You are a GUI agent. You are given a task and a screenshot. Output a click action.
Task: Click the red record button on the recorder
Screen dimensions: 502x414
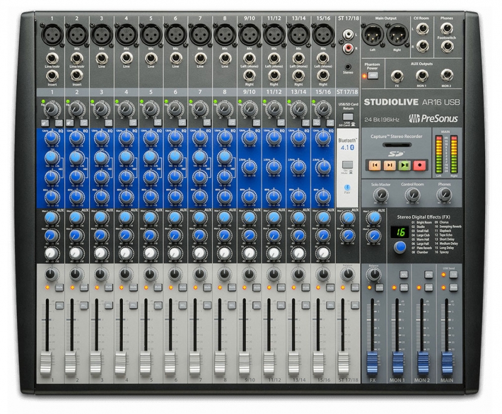419,165
